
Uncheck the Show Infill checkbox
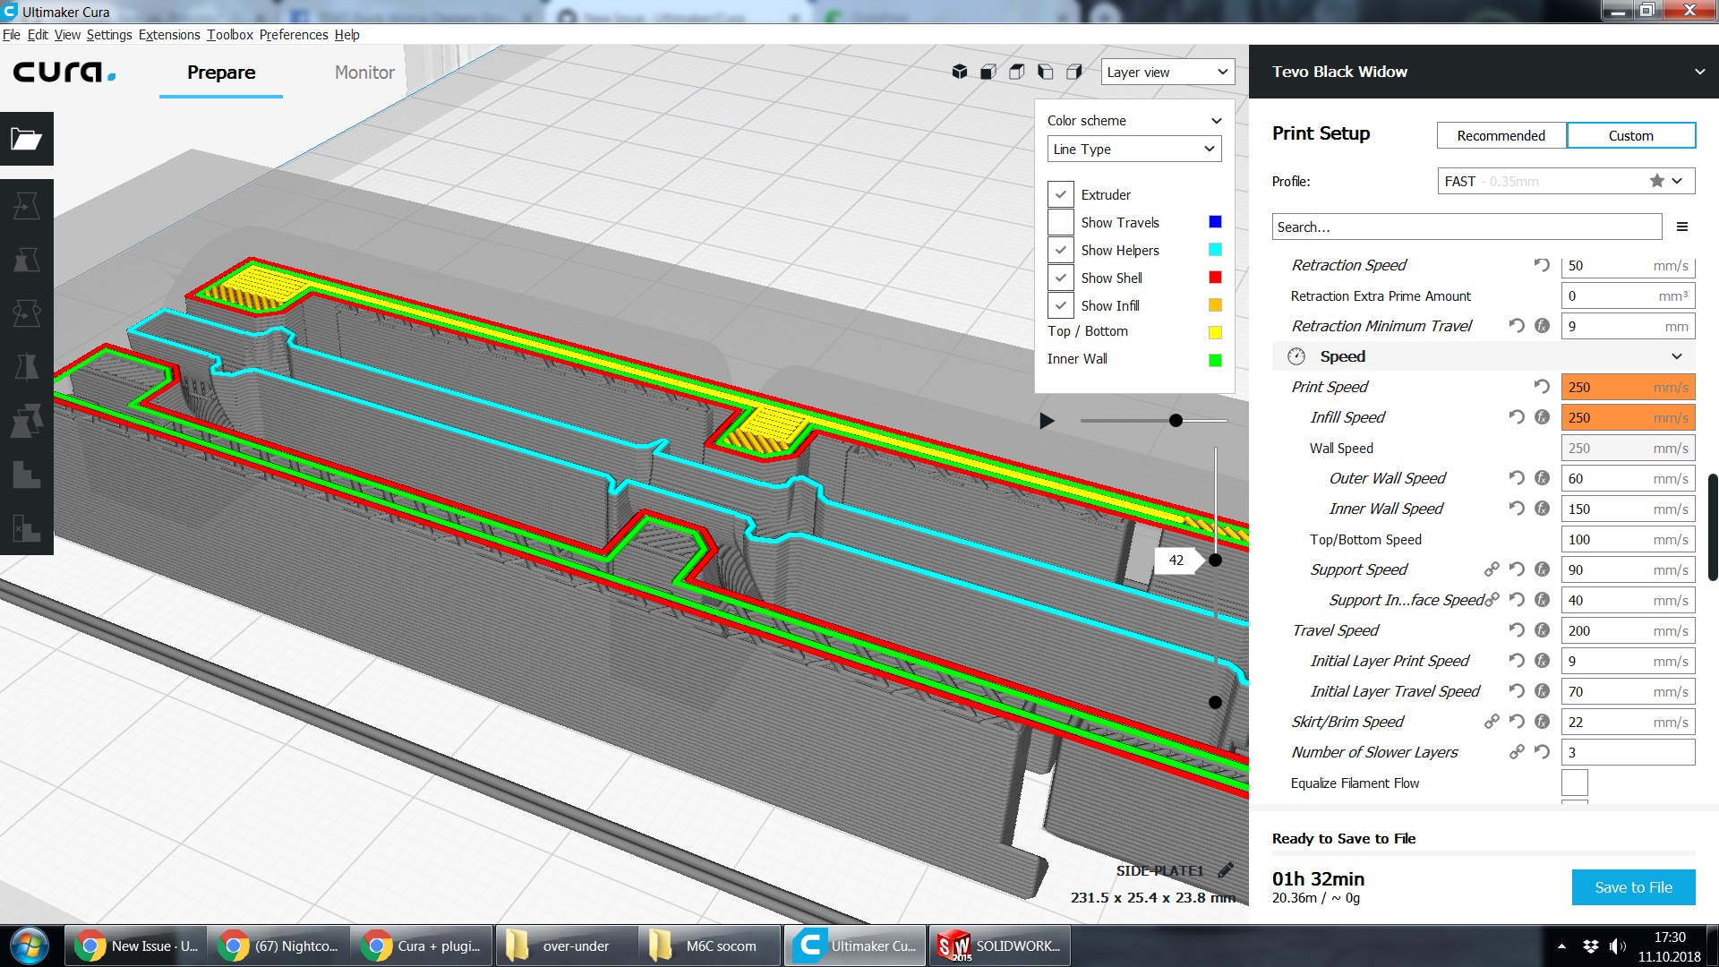[x=1061, y=305]
